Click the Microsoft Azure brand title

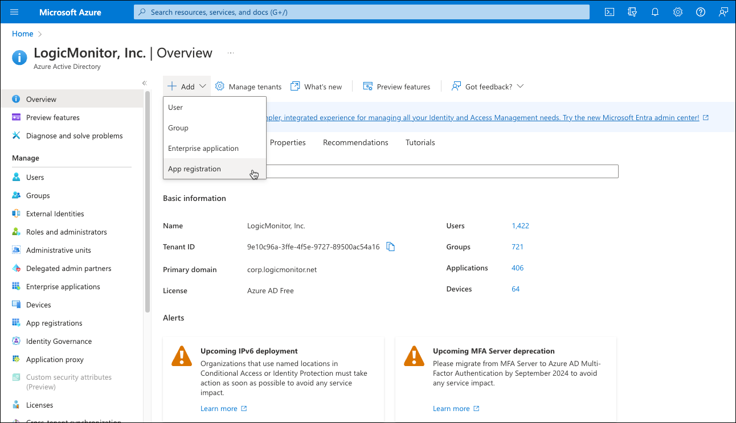pos(70,12)
